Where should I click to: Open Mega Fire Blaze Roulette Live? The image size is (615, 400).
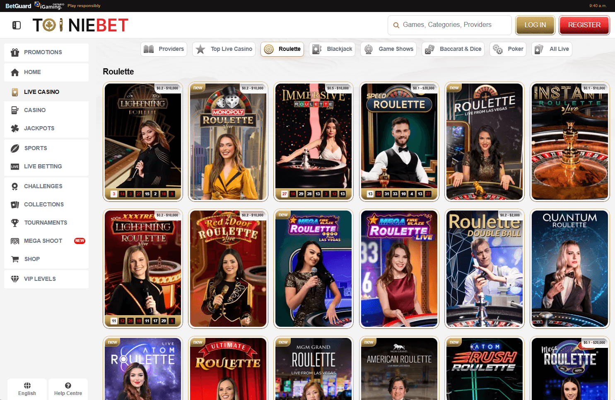[x=399, y=268]
